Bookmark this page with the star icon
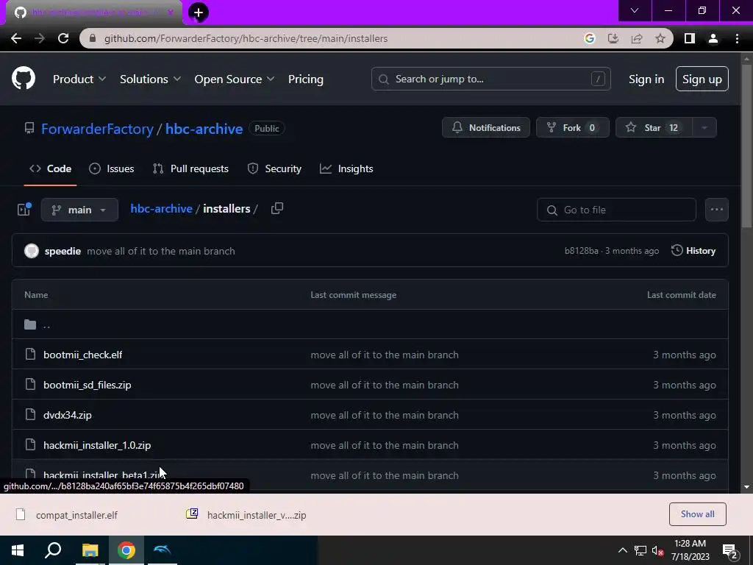Image resolution: width=753 pixels, height=565 pixels. [x=660, y=38]
